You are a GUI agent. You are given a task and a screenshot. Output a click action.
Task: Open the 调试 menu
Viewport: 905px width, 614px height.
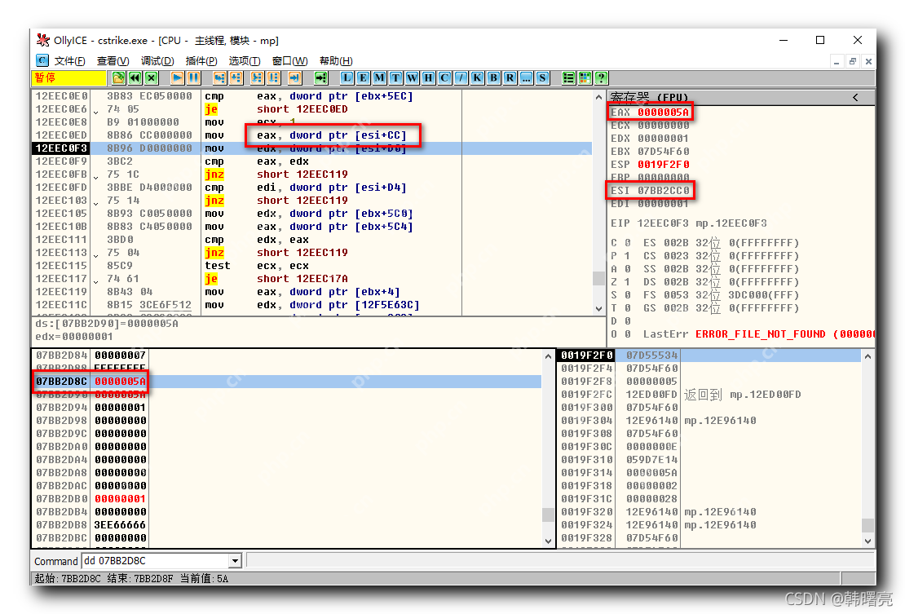tap(157, 60)
